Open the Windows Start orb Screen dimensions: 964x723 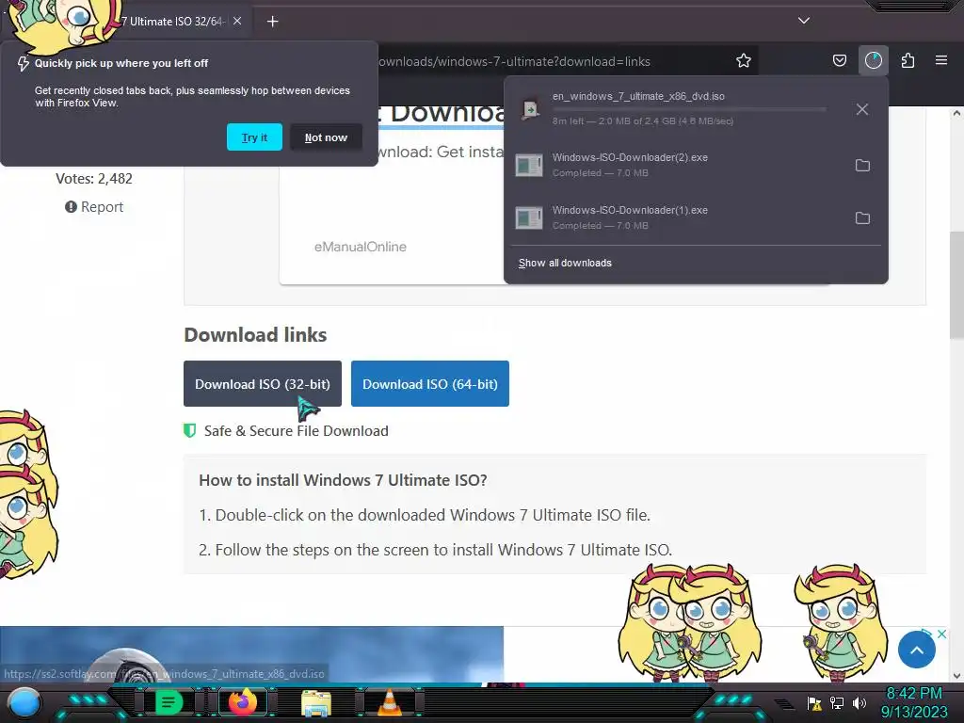pyautogui.click(x=24, y=703)
